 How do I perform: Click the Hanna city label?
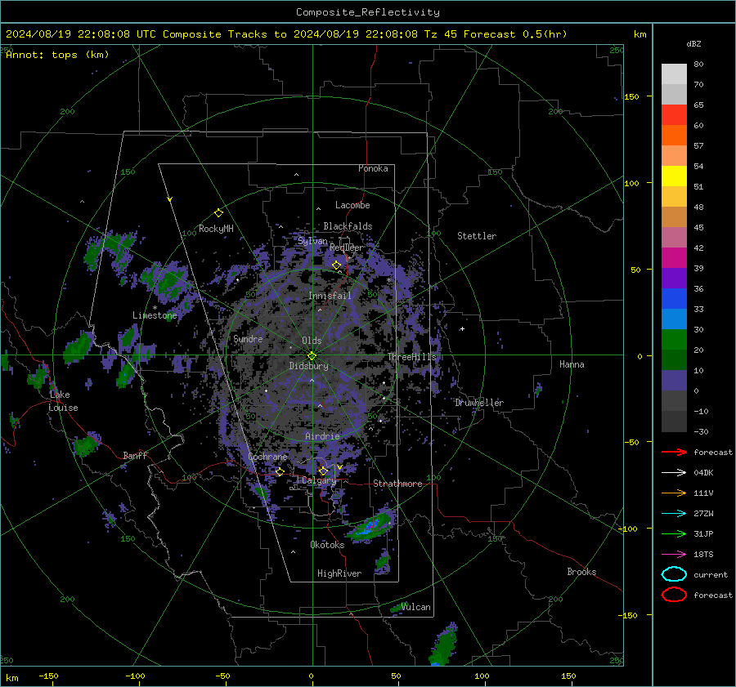pos(572,364)
